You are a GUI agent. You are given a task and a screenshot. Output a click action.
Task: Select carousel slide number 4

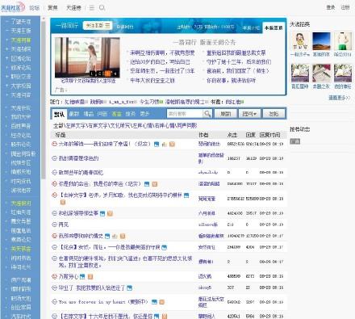pyautogui.click(x=115, y=73)
